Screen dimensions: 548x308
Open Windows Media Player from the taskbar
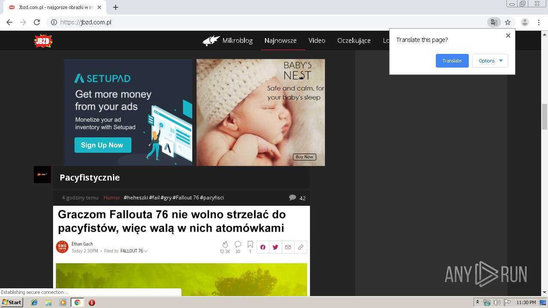click(x=63, y=302)
